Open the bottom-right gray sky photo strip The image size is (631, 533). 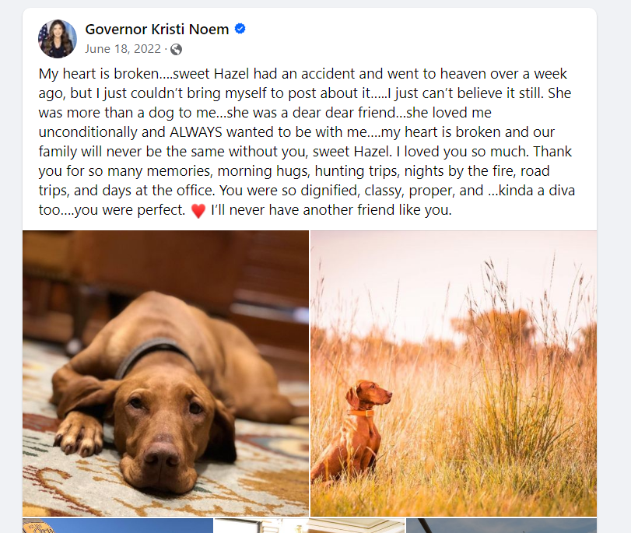coord(501,526)
